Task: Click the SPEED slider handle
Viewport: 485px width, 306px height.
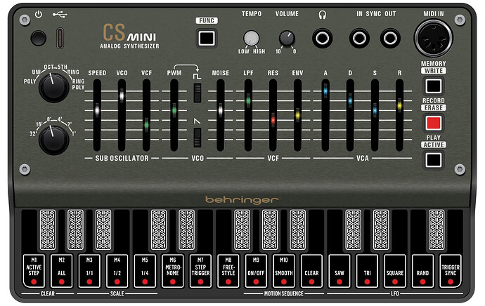Action: (97, 110)
